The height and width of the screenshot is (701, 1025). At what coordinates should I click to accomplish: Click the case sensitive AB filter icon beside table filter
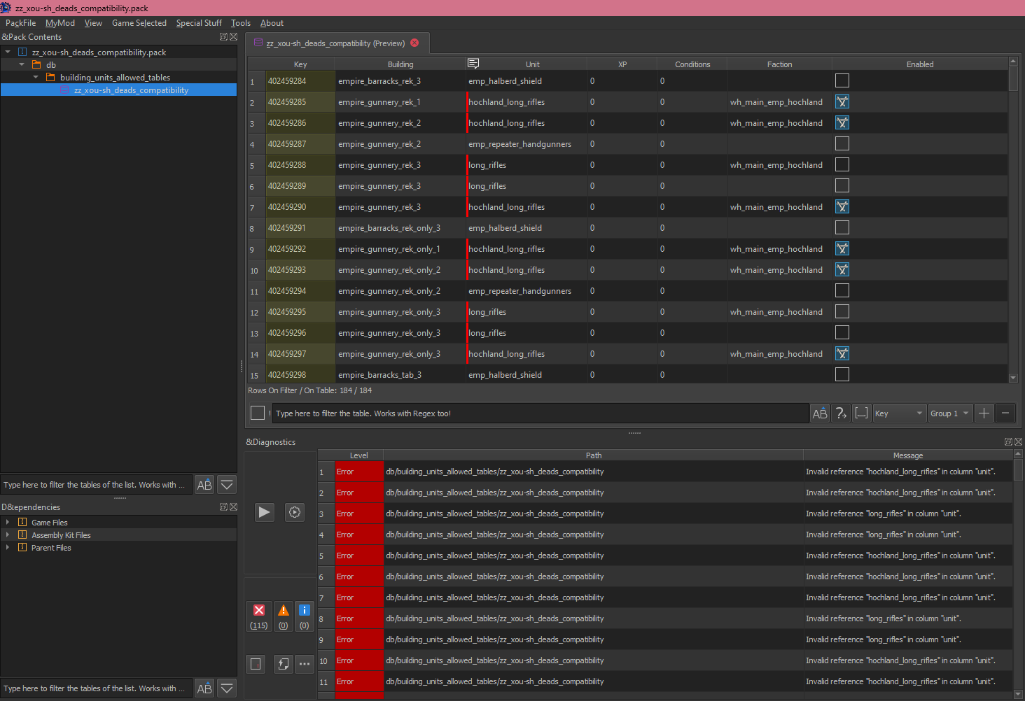pyautogui.click(x=820, y=413)
